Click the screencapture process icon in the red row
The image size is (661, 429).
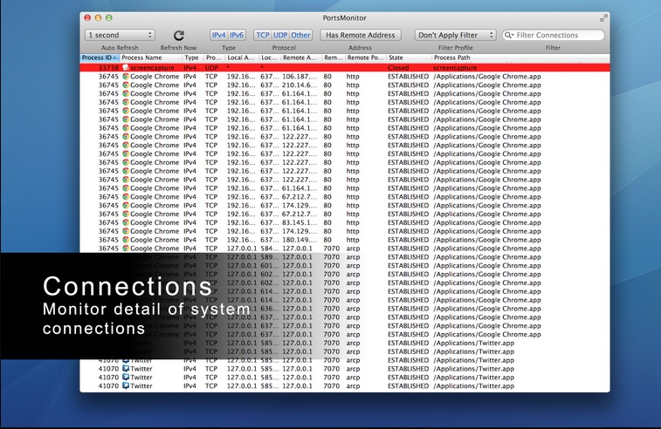click(x=126, y=67)
